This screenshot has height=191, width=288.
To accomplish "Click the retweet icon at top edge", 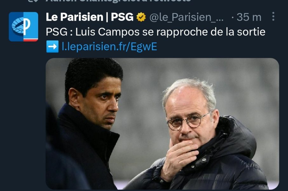I will (x=33, y=1).
